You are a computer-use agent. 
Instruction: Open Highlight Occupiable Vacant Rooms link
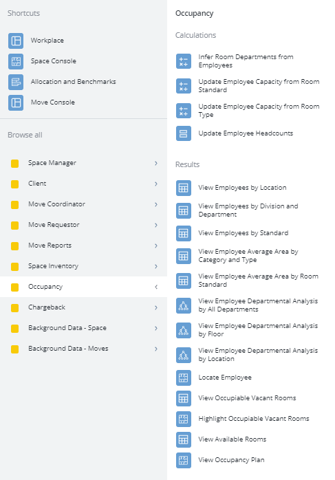(x=254, y=419)
